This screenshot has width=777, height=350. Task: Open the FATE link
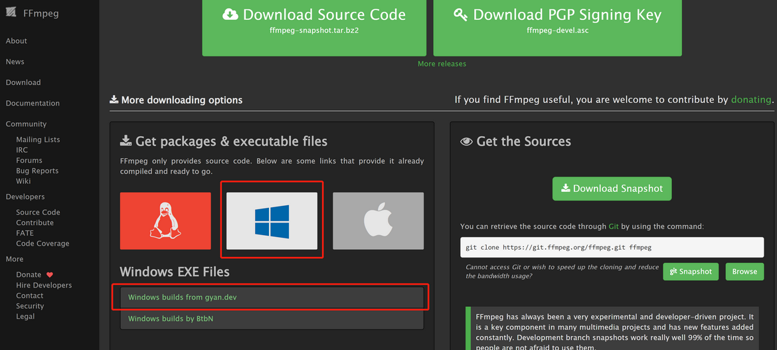click(25, 233)
